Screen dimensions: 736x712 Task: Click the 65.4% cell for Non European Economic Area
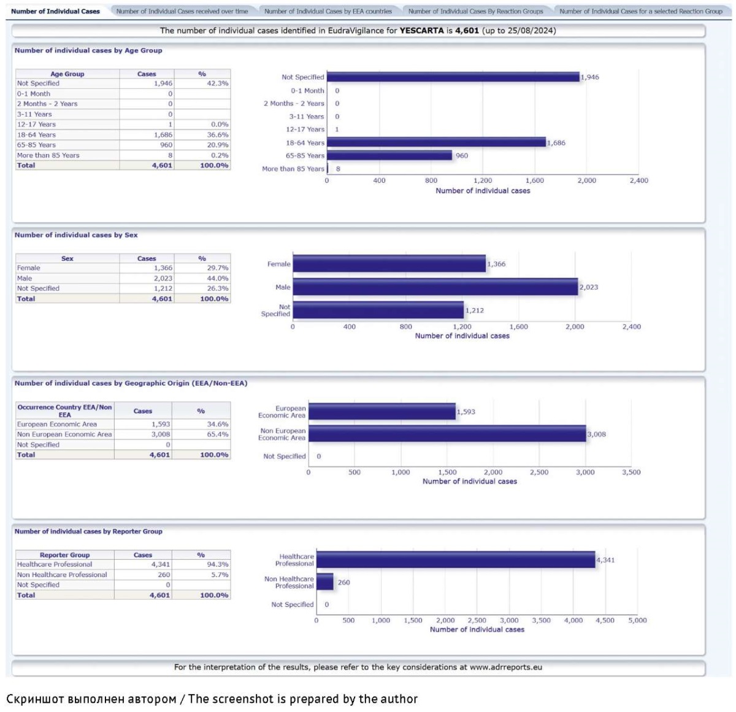(201, 435)
